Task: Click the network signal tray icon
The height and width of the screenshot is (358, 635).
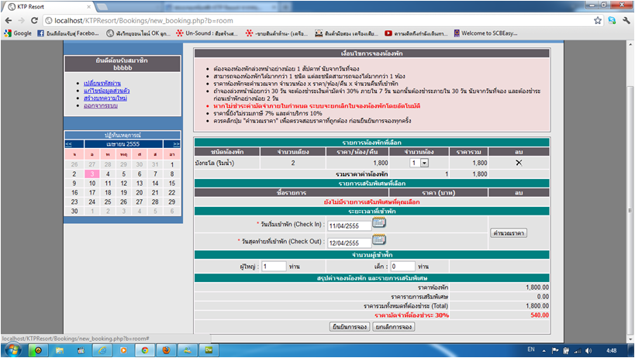Action: click(x=578, y=350)
